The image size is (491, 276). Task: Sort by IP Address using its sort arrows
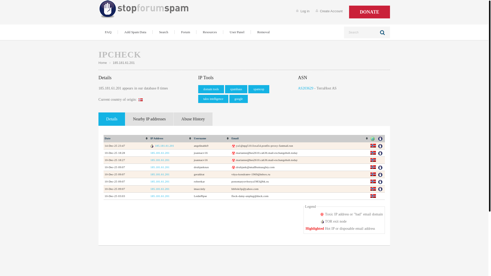[190, 139]
